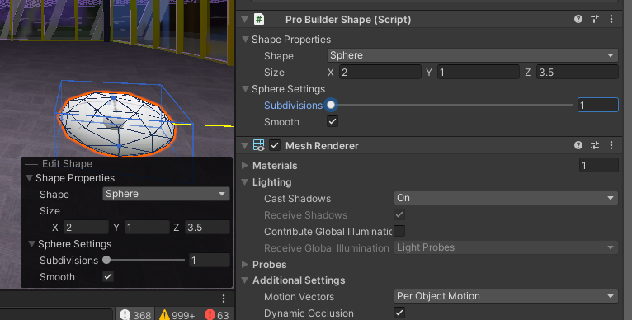Viewport: 632px width, 320px height.
Task: Click the Inspector Subdivisions slider handle
Action: [x=331, y=105]
